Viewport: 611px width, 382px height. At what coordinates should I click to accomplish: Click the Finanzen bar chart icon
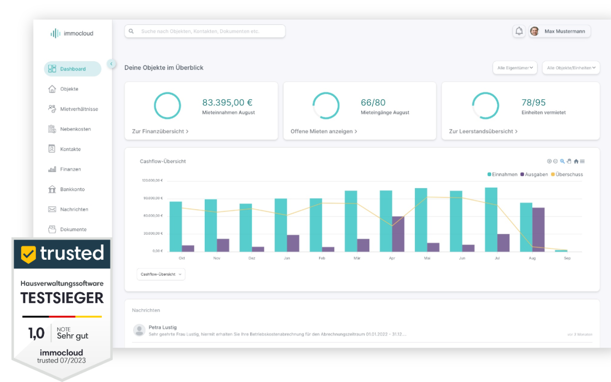point(52,169)
